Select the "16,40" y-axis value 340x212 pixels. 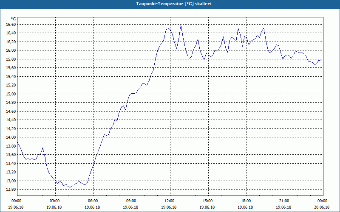tap(11, 33)
